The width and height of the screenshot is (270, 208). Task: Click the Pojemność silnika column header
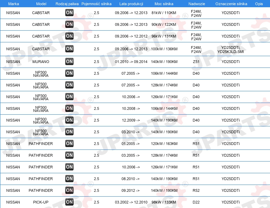tap(96, 4)
